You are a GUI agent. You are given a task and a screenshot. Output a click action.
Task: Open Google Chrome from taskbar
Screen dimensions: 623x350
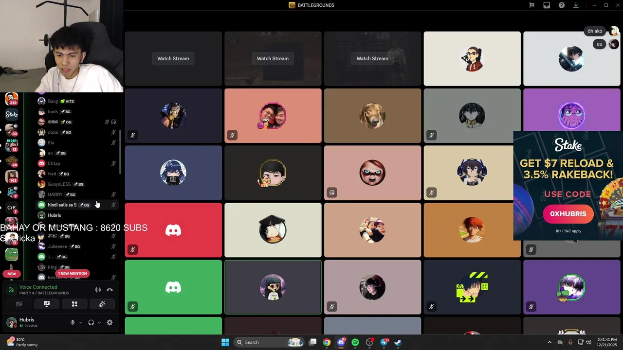pos(327,342)
